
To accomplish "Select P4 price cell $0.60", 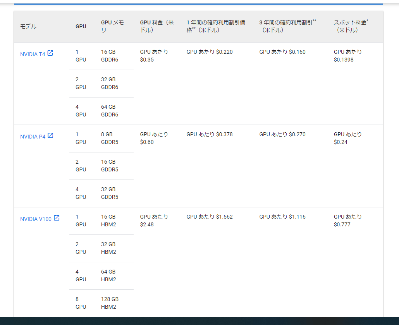I will 154,138.
